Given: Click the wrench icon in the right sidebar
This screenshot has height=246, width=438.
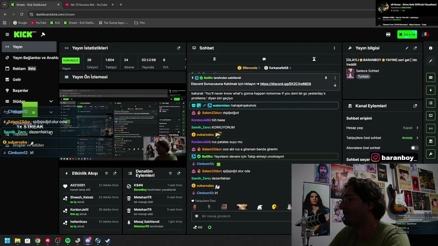Looking at the screenshot, I should pos(431,153).
